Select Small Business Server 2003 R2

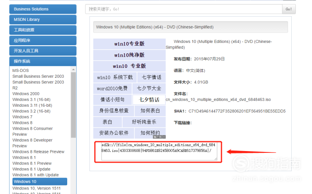[38, 85]
